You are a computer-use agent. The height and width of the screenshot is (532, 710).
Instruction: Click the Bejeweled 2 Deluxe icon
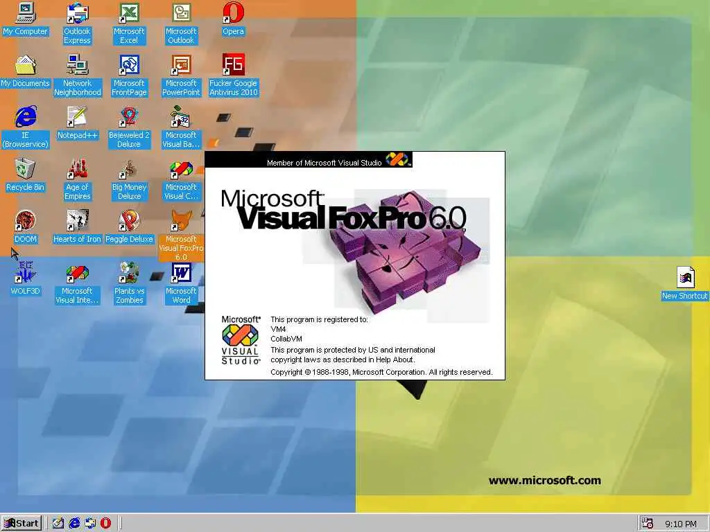tap(129, 127)
